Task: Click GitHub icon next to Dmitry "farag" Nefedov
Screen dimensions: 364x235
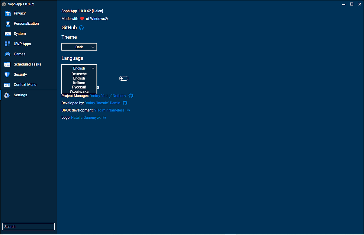Action: (x=131, y=96)
